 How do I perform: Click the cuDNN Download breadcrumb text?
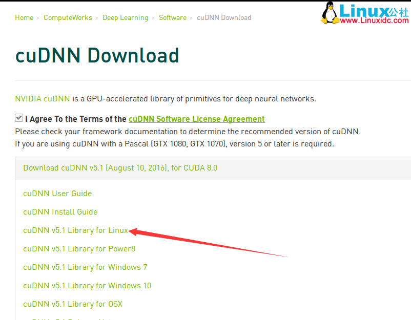(224, 17)
